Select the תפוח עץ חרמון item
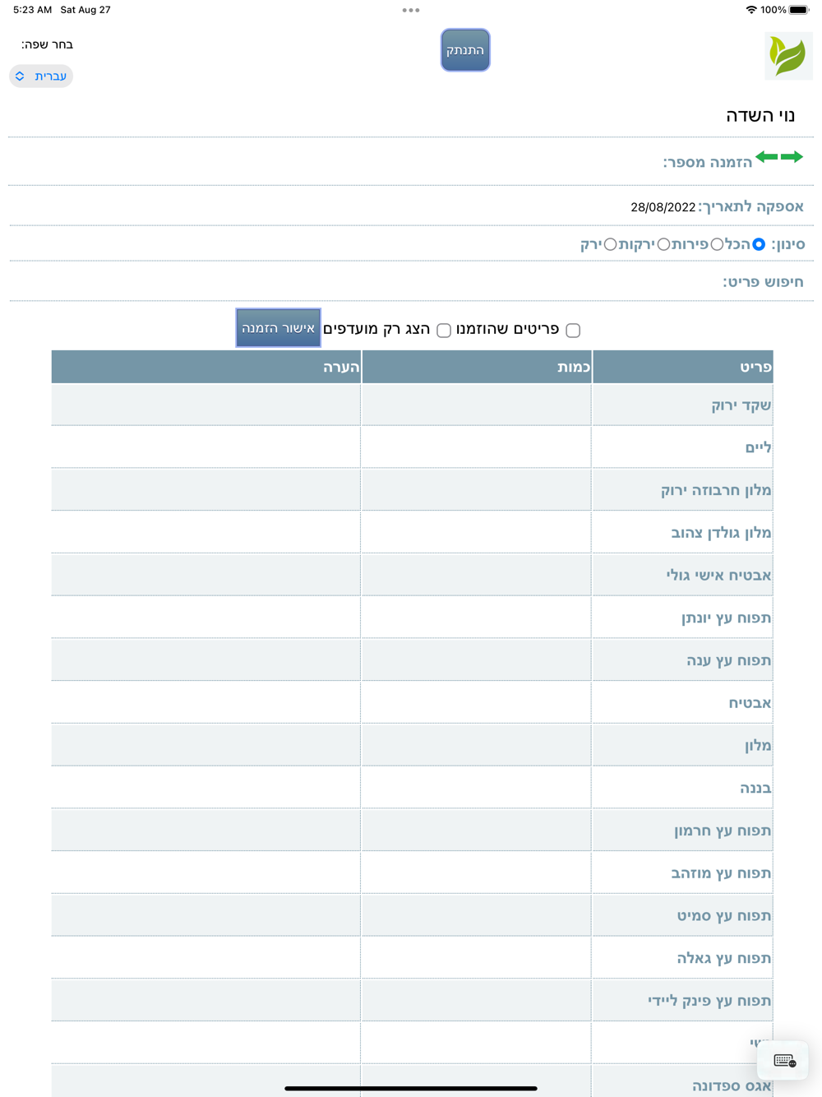Image resolution: width=822 pixels, height=1097 pixels. [723, 831]
